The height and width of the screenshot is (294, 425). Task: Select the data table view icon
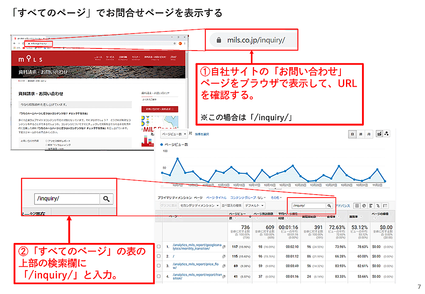(357, 206)
